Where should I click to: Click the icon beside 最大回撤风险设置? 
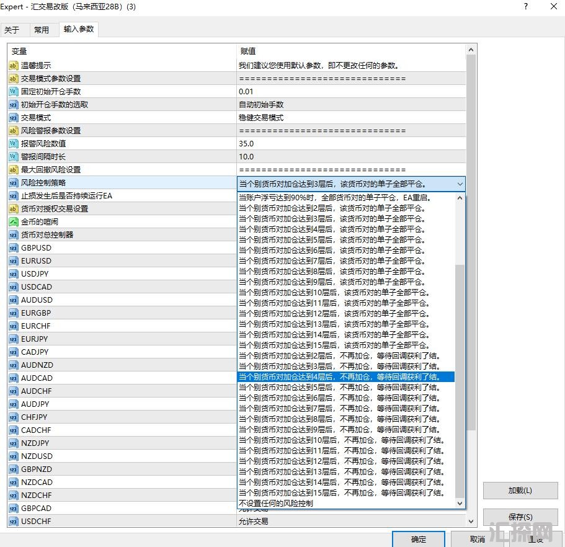(13, 170)
